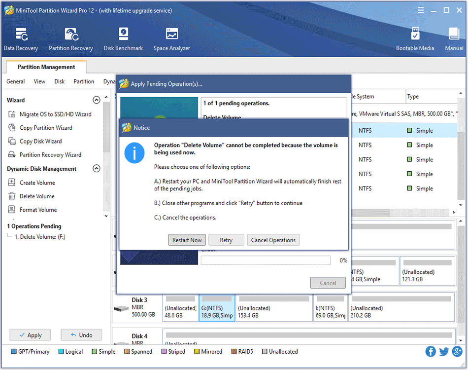The image size is (468, 370).
Task: Click the Cancel Operations button
Action: coord(273,240)
